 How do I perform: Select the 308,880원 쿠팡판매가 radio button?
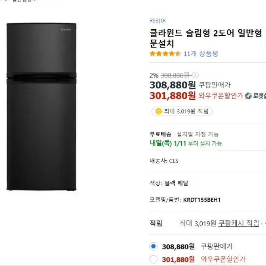pyautogui.click(x=153, y=246)
